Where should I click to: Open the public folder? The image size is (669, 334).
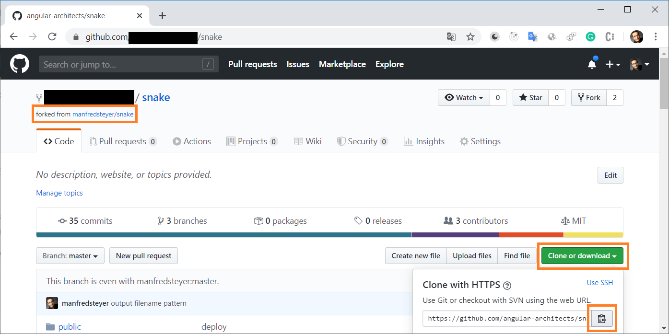point(70,327)
